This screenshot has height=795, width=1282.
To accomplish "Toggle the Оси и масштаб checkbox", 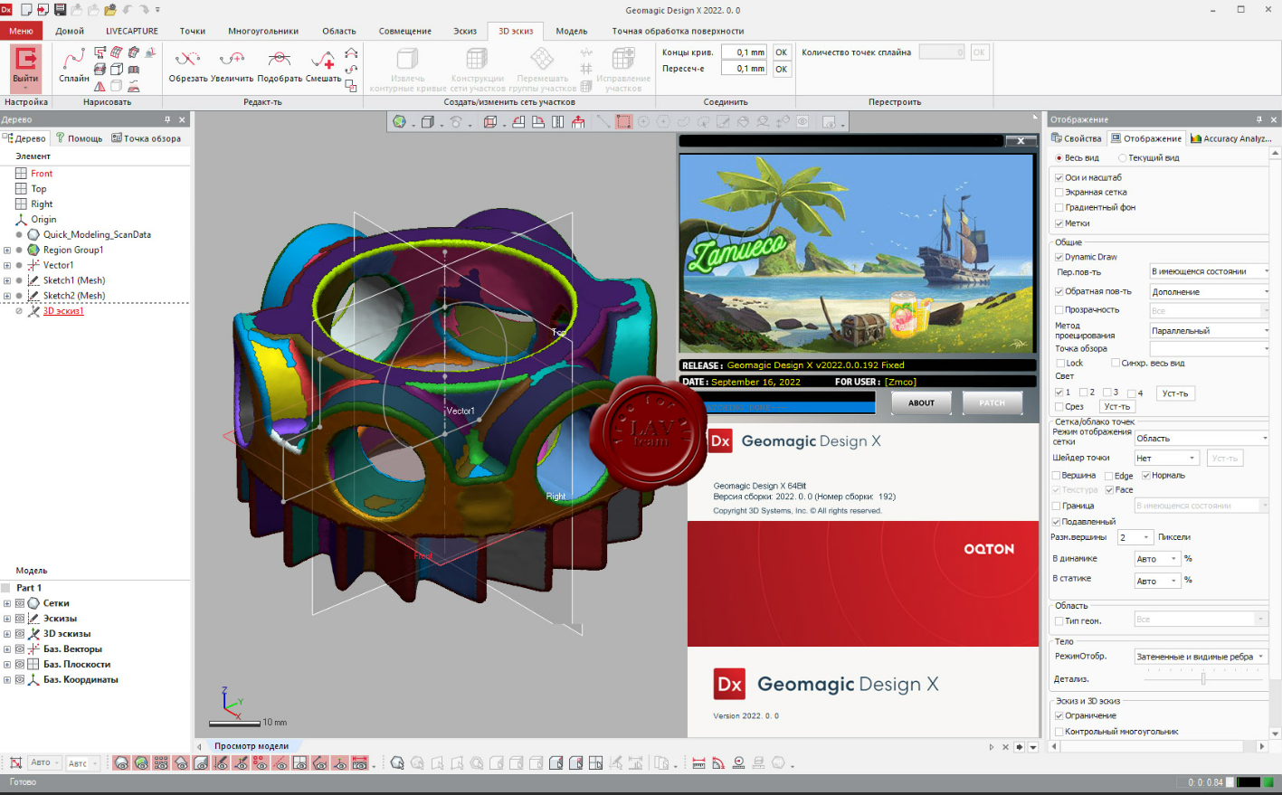I will tap(1059, 177).
